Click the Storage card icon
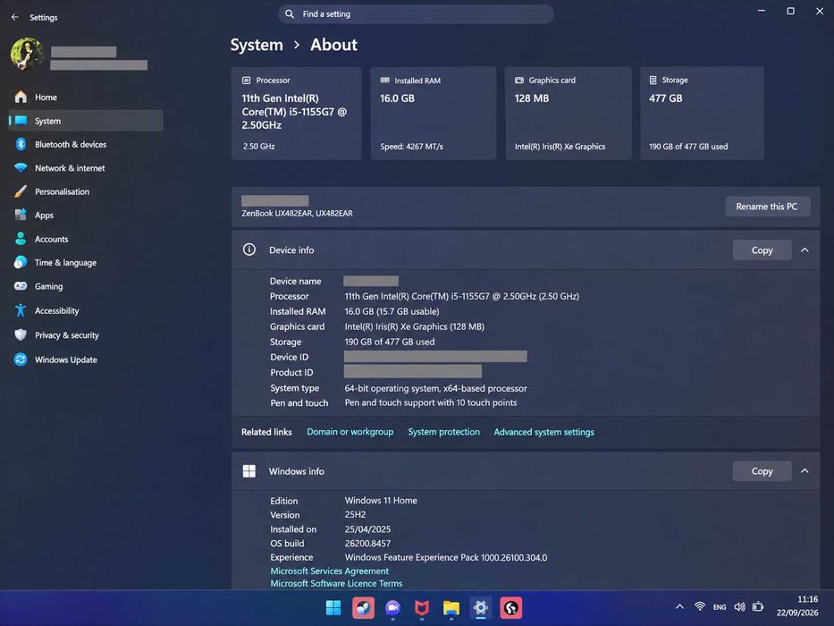Screen dimensions: 834x626 pos(653,80)
